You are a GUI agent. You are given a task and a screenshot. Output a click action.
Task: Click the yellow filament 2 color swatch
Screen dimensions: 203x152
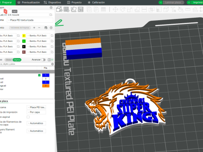24,35
